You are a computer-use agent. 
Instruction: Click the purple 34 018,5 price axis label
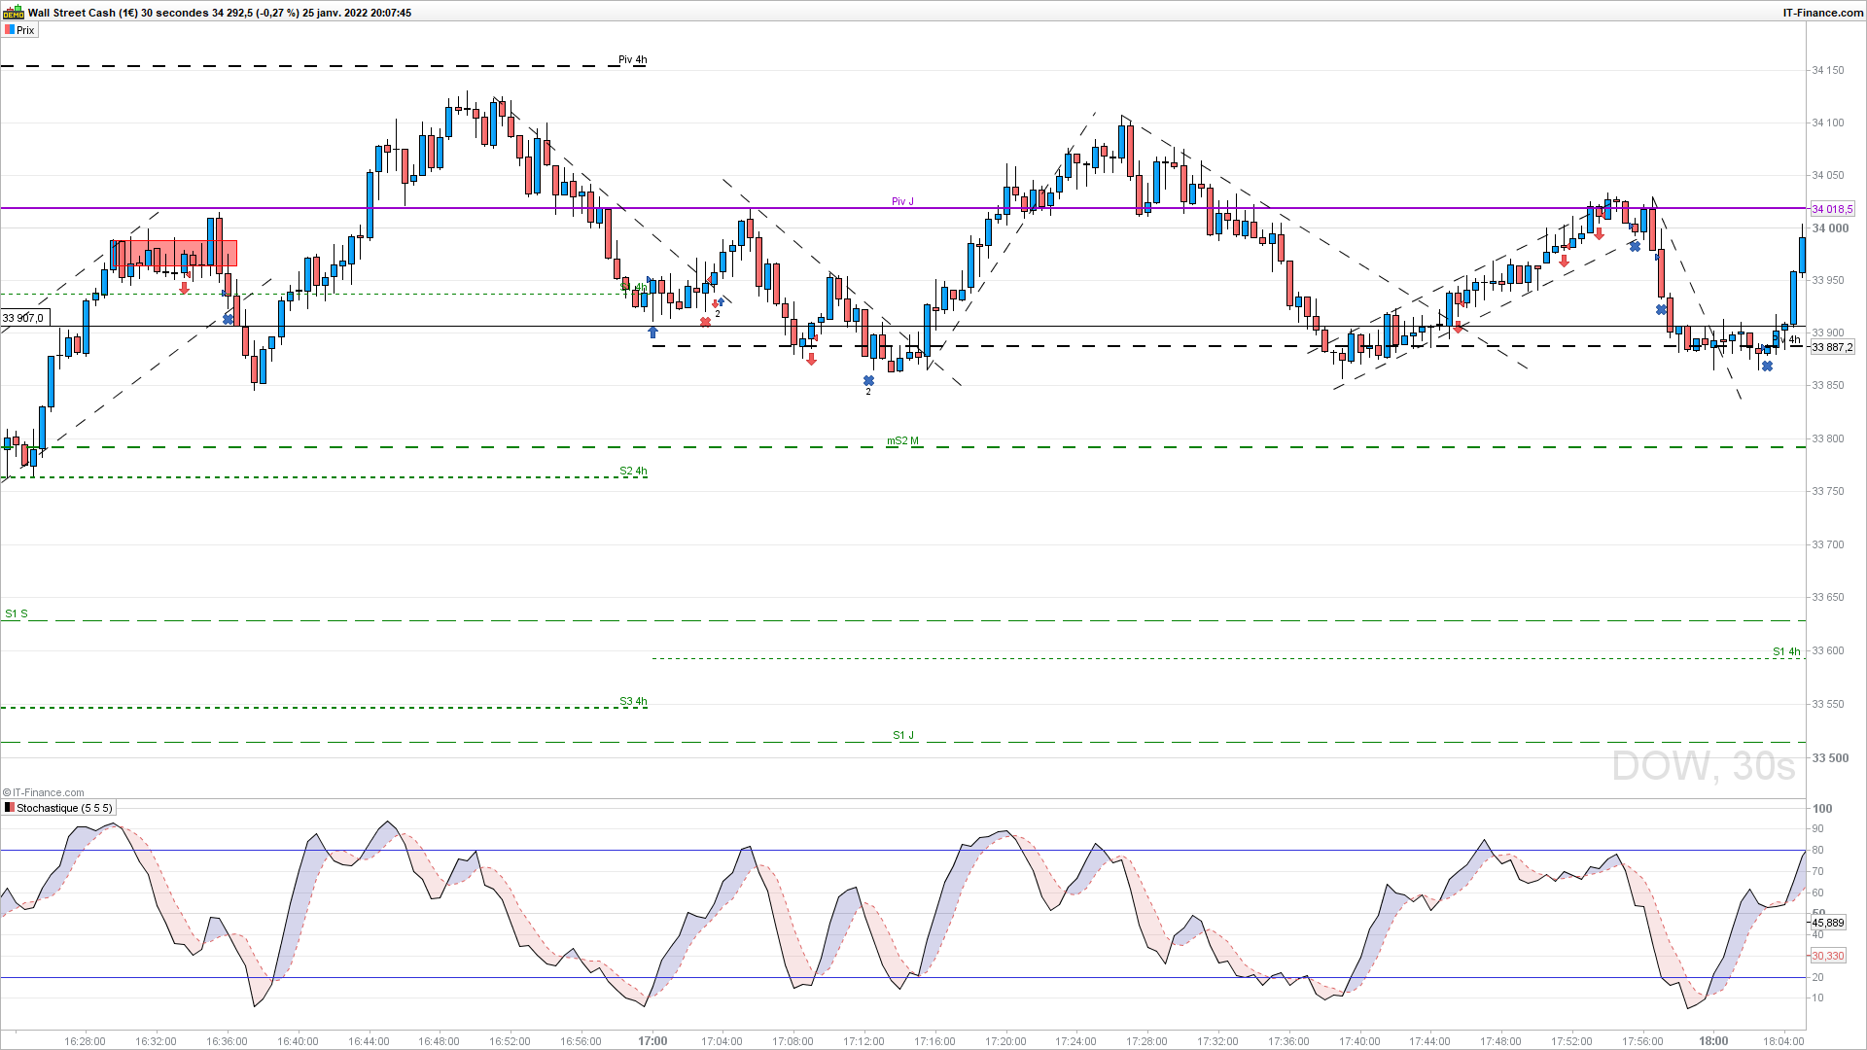point(1831,209)
